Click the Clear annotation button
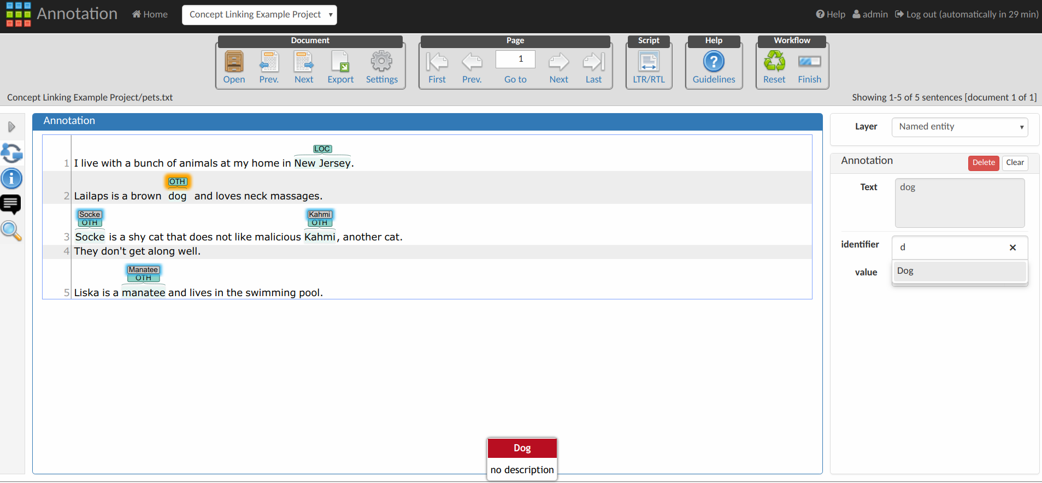Image resolution: width=1042 pixels, height=483 pixels. click(1015, 163)
